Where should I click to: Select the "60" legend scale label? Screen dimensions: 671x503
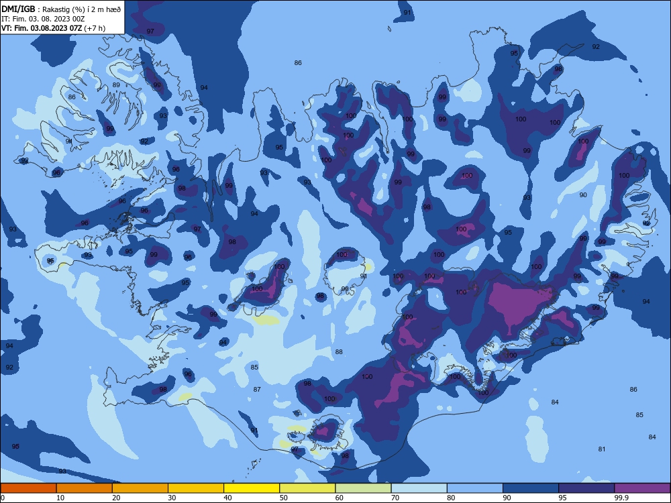(340, 498)
